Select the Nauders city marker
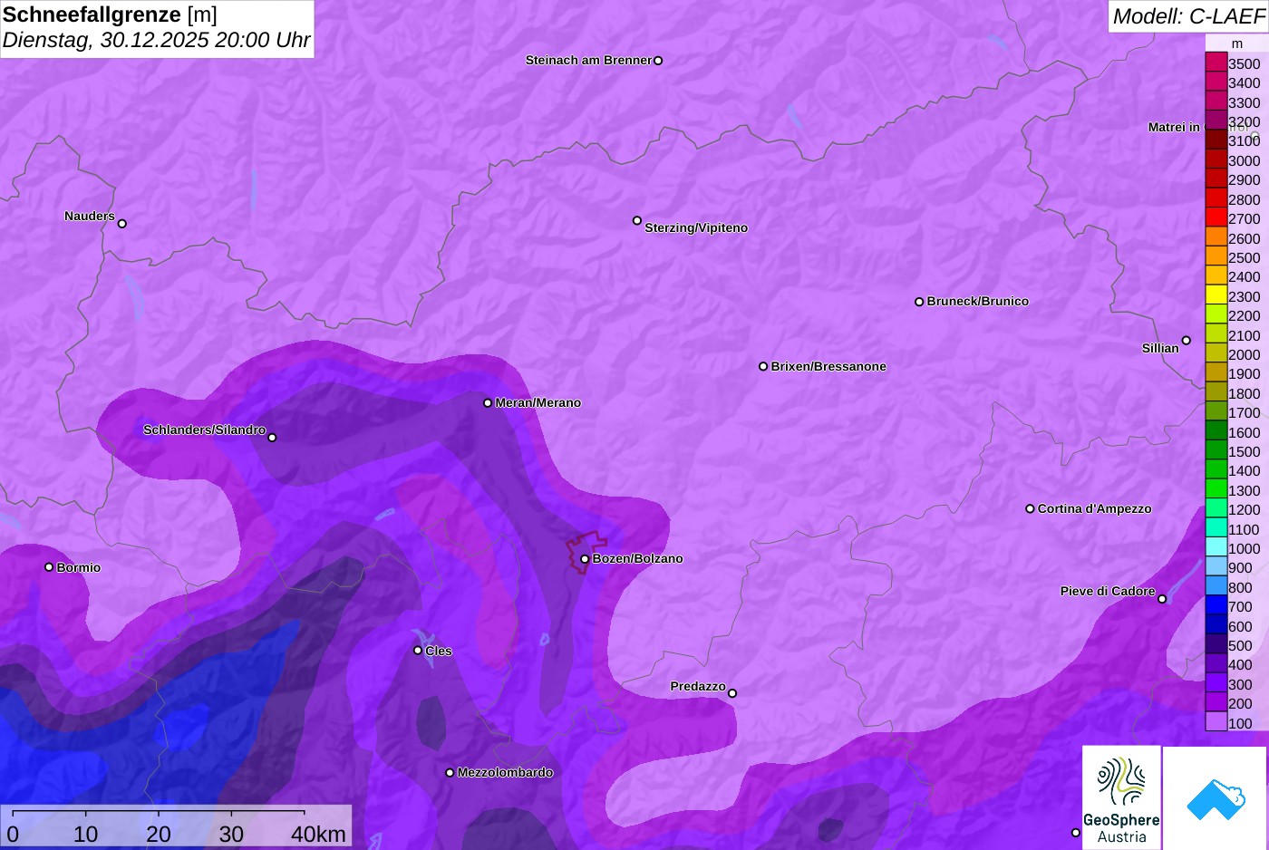Screen dimensions: 1269x850 [122, 223]
